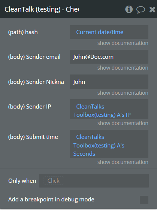Open the comment speech bubble icon

[x=141, y=10]
